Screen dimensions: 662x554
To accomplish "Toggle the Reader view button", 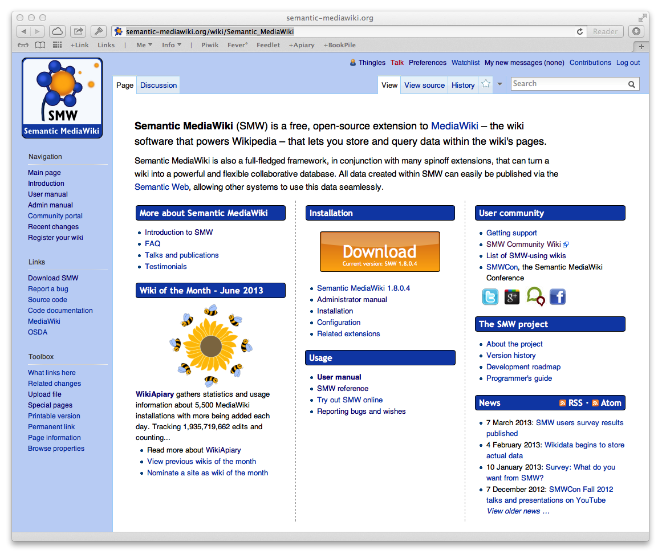I will click(x=605, y=32).
